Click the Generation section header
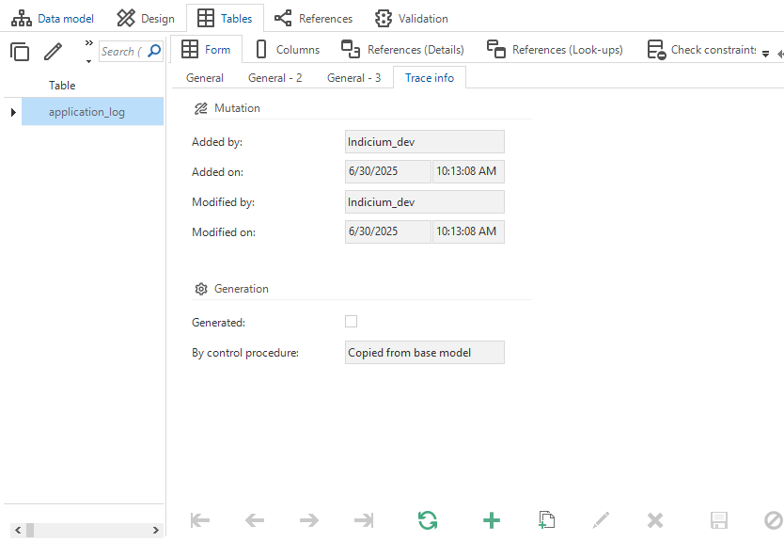The width and height of the screenshot is (784, 541). click(x=231, y=289)
